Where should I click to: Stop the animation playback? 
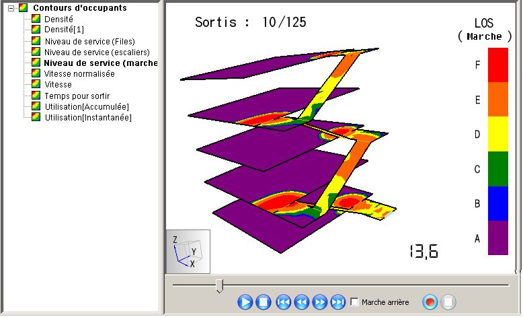point(263,302)
